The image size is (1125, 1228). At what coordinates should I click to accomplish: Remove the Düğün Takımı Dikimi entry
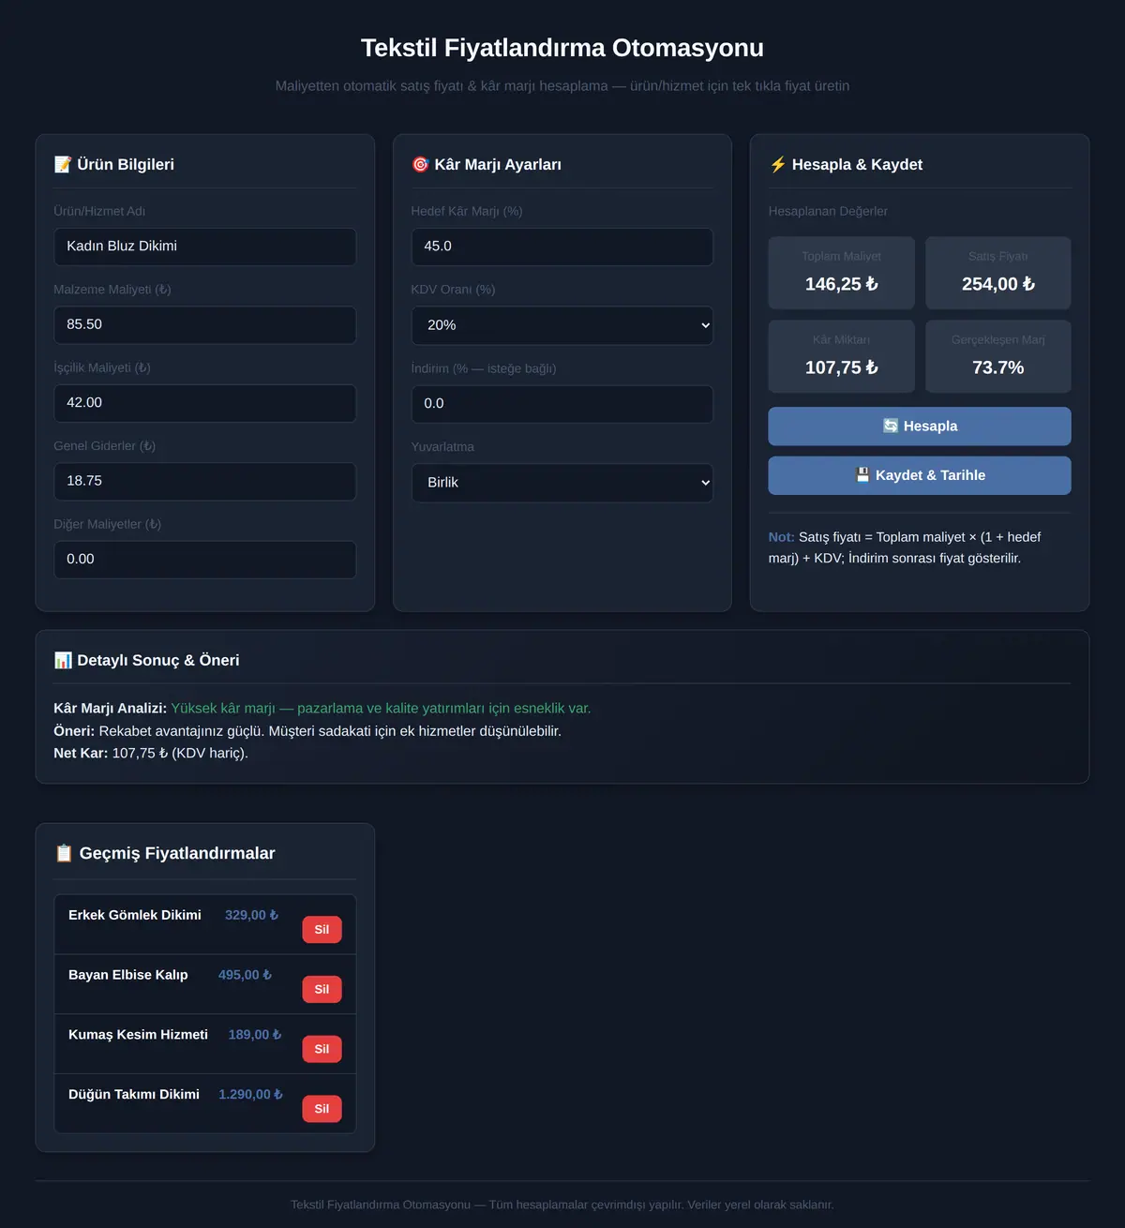point(322,1109)
